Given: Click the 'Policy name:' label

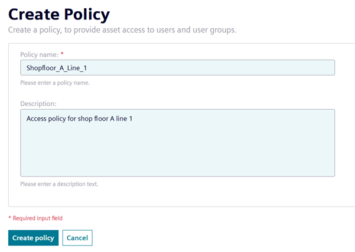Looking at the screenshot, I should click(40, 54).
